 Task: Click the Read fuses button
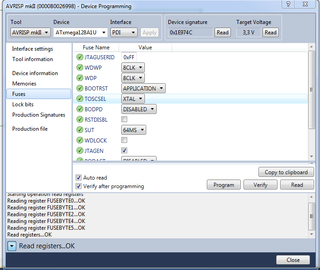(x=297, y=185)
